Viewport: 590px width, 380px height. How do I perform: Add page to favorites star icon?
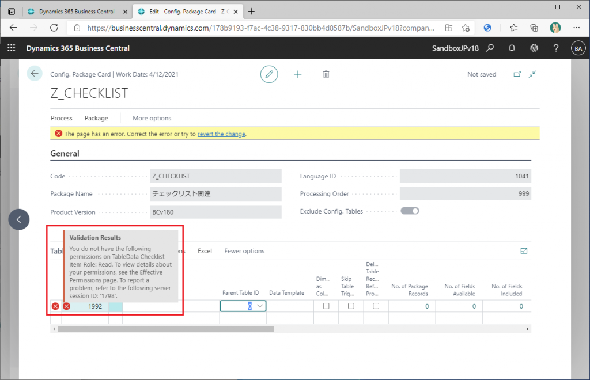(x=466, y=28)
